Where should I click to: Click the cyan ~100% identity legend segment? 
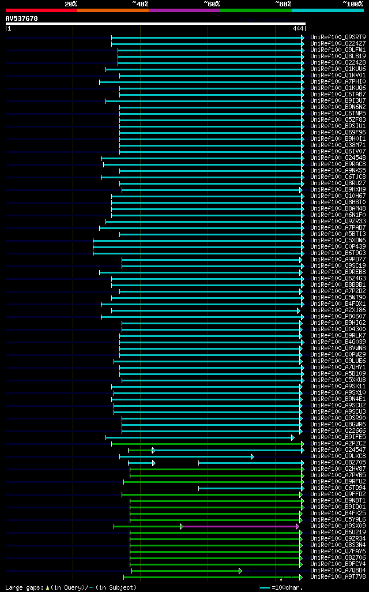click(328, 10)
